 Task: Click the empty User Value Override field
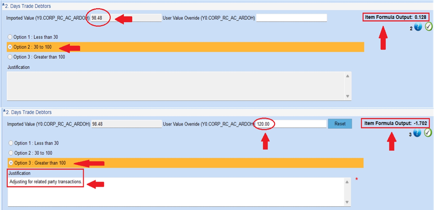coord(291,18)
